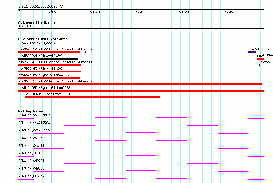Open the Cytogenetic Bands track title
273x183 pixels.
tap(37, 23)
